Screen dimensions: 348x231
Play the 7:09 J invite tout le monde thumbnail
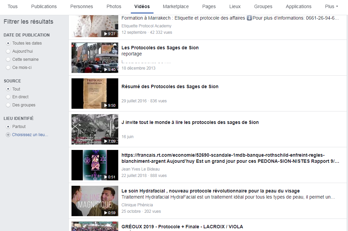click(x=95, y=129)
